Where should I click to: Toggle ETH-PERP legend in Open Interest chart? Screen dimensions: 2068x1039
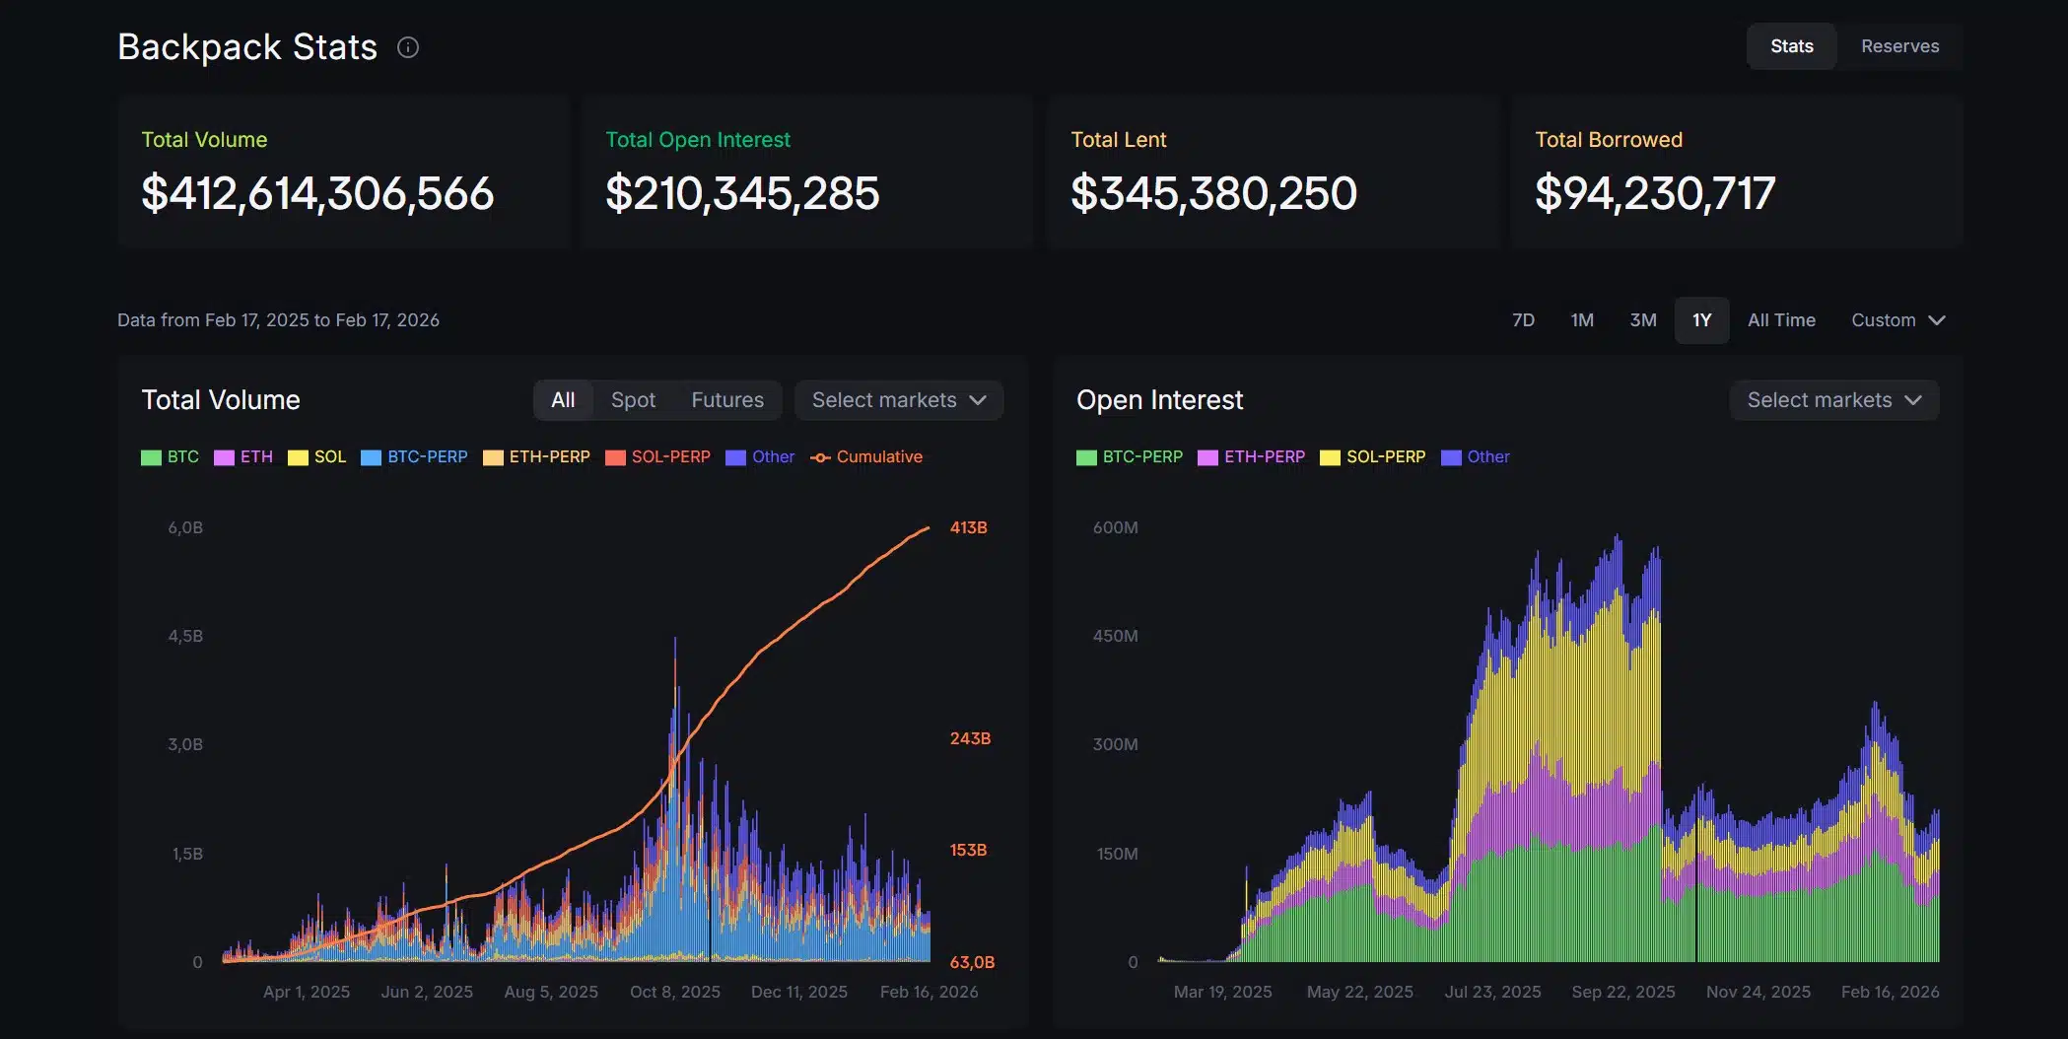coord(1251,457)
